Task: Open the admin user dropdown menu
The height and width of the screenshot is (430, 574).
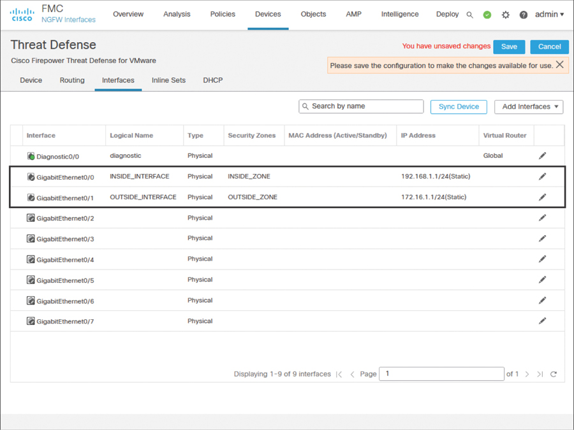Action: 549,14
